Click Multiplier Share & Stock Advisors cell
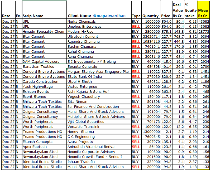Screen dimensions: 211x170 (99, 116)
